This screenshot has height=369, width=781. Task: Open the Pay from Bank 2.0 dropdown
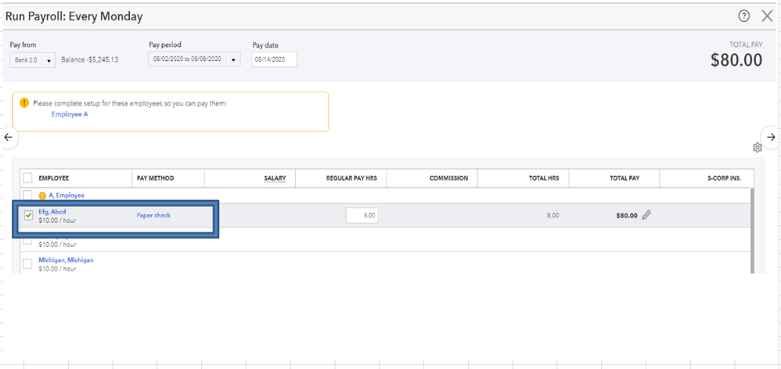pyautogui.click(x=33, y=60)
